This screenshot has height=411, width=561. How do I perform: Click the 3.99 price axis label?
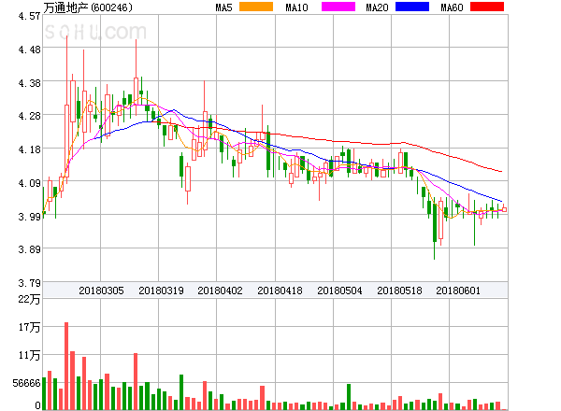[30, 216]
